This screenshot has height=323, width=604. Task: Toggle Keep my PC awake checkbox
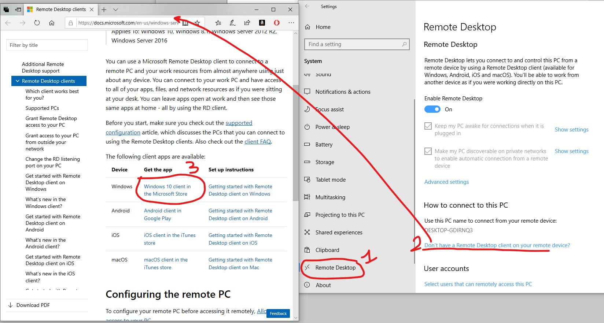(428, 126)
